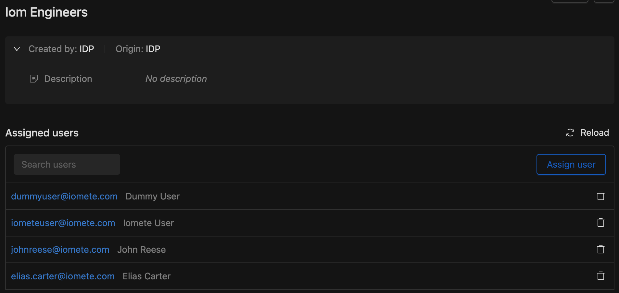Open the elias.carter@iomete.com link
The height and width of the screenshot is (293, 619).
tap(63, 276)
